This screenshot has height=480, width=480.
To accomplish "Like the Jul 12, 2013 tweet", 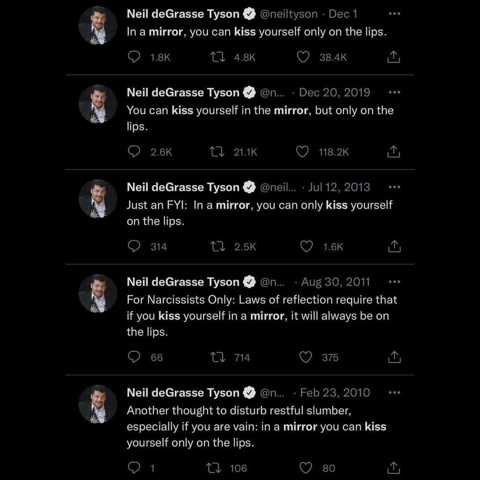I will [306, 246].
